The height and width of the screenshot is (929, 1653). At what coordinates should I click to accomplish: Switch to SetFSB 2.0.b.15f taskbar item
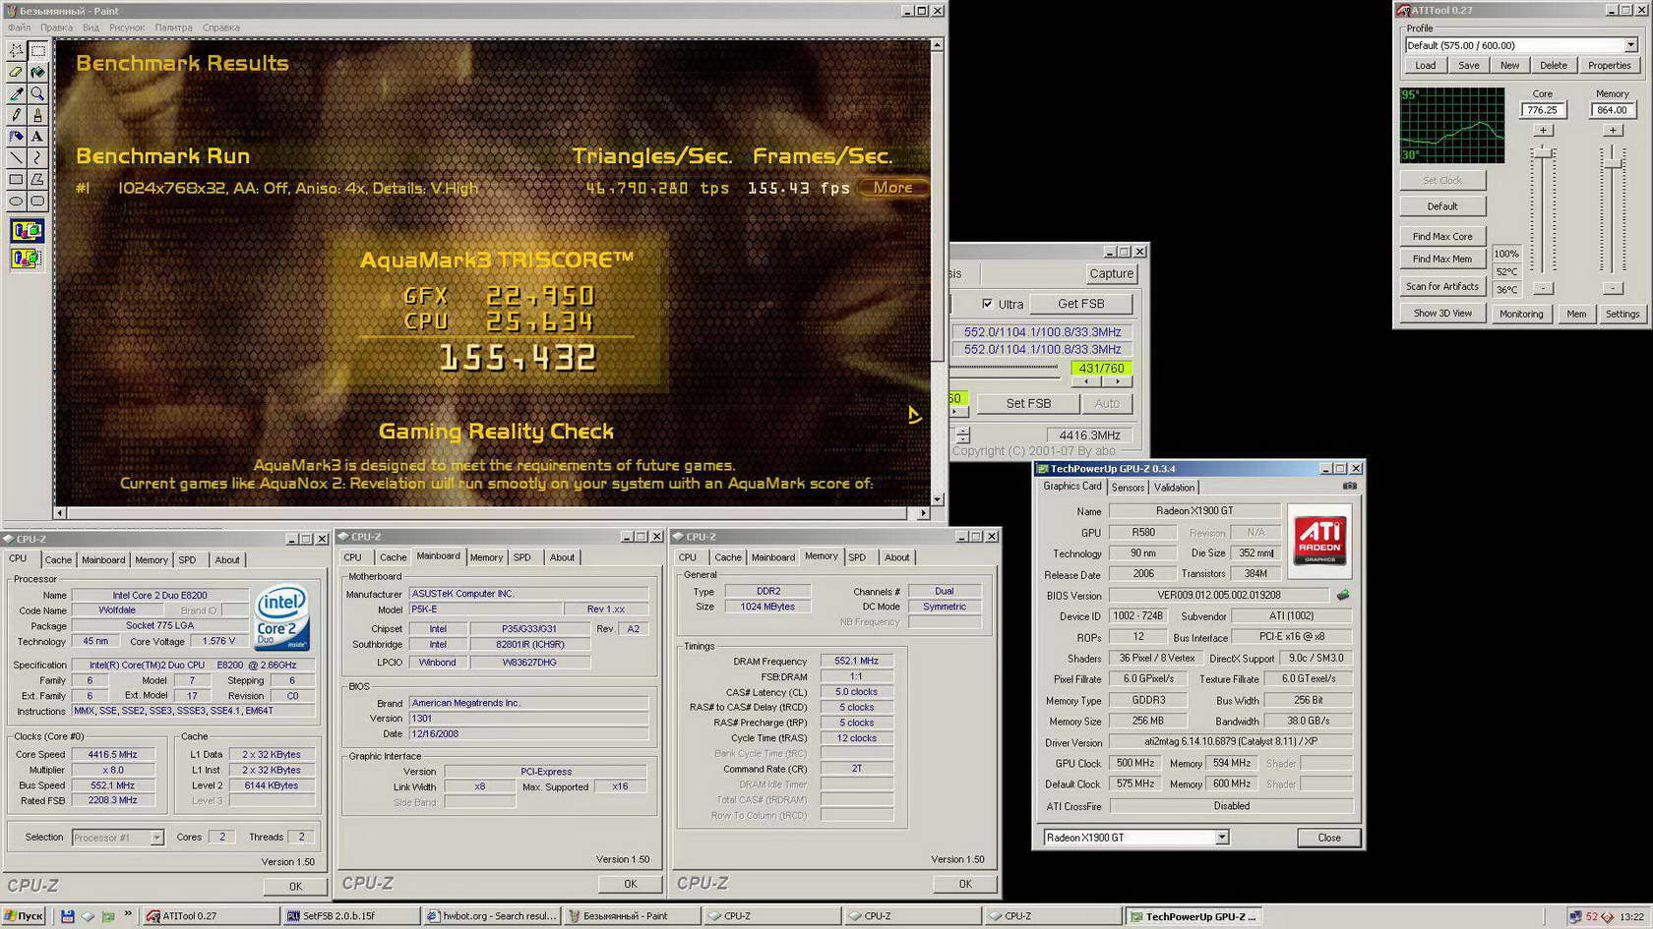(350, 916)
